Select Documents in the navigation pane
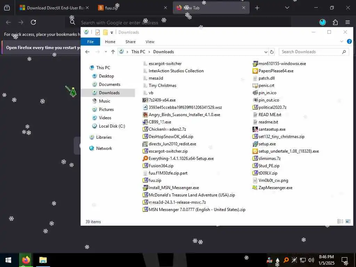 click(x=110, y=84)
